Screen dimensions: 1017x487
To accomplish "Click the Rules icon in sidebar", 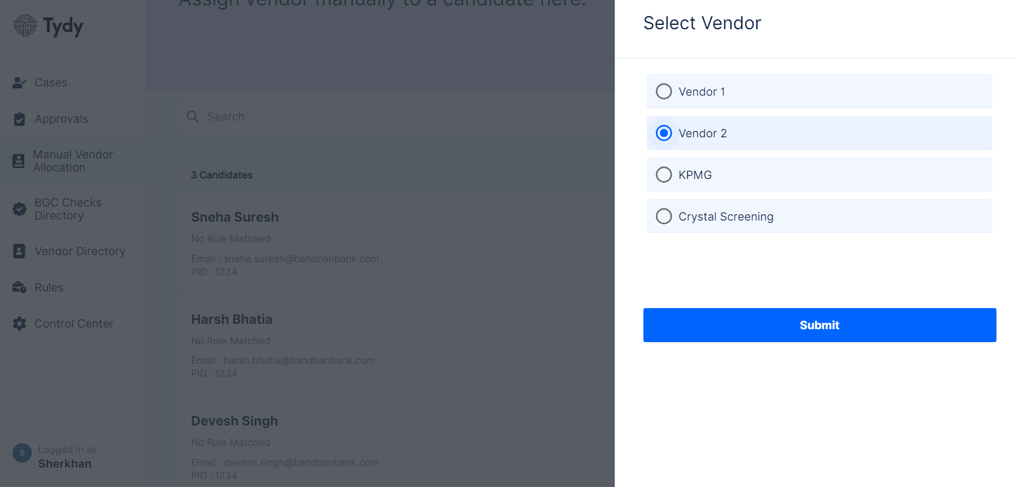I will point(19,288).
